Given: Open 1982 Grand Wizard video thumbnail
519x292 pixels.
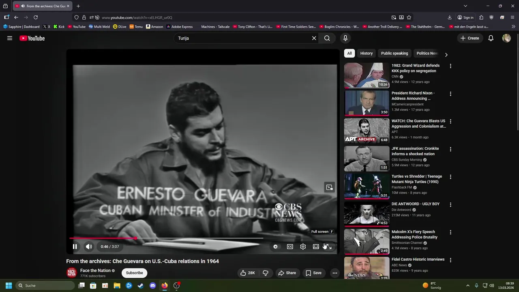Looking at the screenshot, I should [367, 75].
